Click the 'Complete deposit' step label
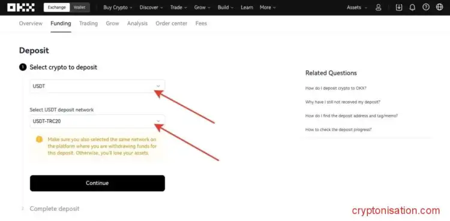The width and height of the screenshot is (450, 221). pyautogui.click(x=55, y=208)
